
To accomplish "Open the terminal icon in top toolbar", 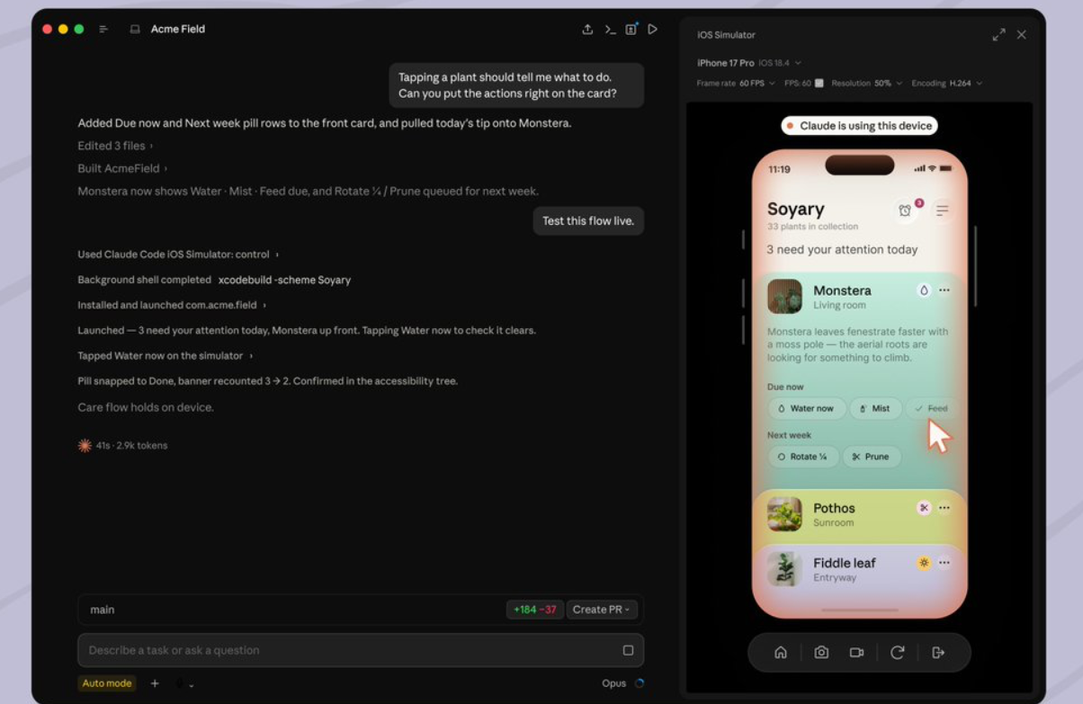I will pyautogui.click(x=610, y=29).
